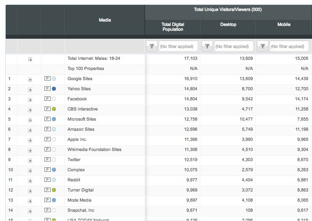Expand the Yahoo Sites row
This screenshot has height=221, width=312.
(30, 90)
